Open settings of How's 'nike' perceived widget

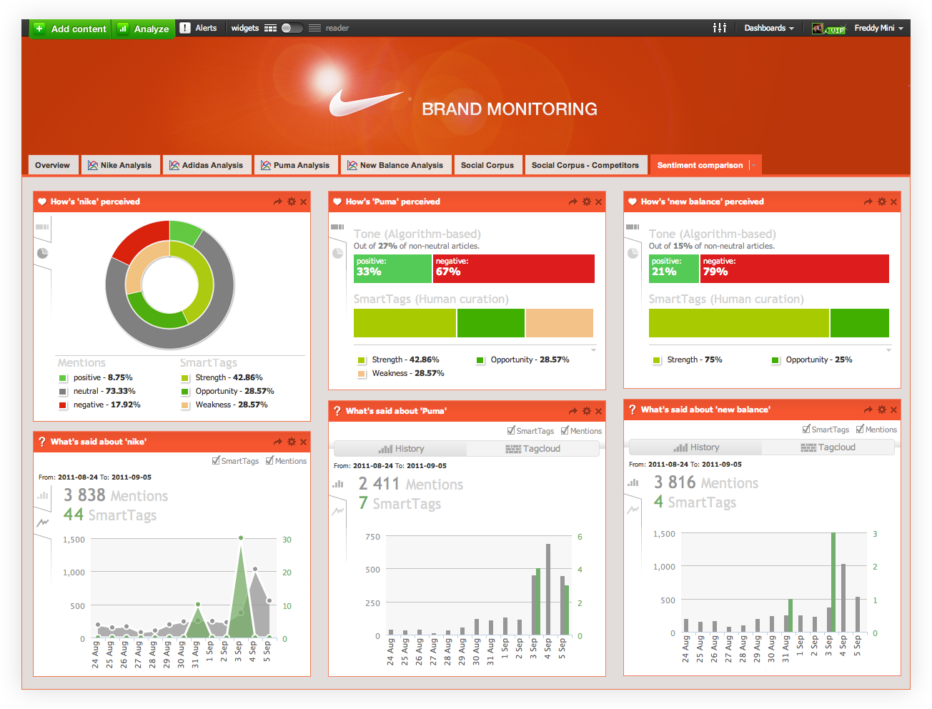click(292, 202)
